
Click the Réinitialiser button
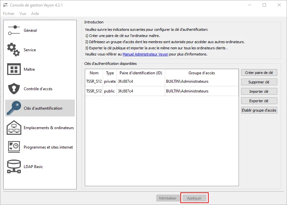coord(168,198)
